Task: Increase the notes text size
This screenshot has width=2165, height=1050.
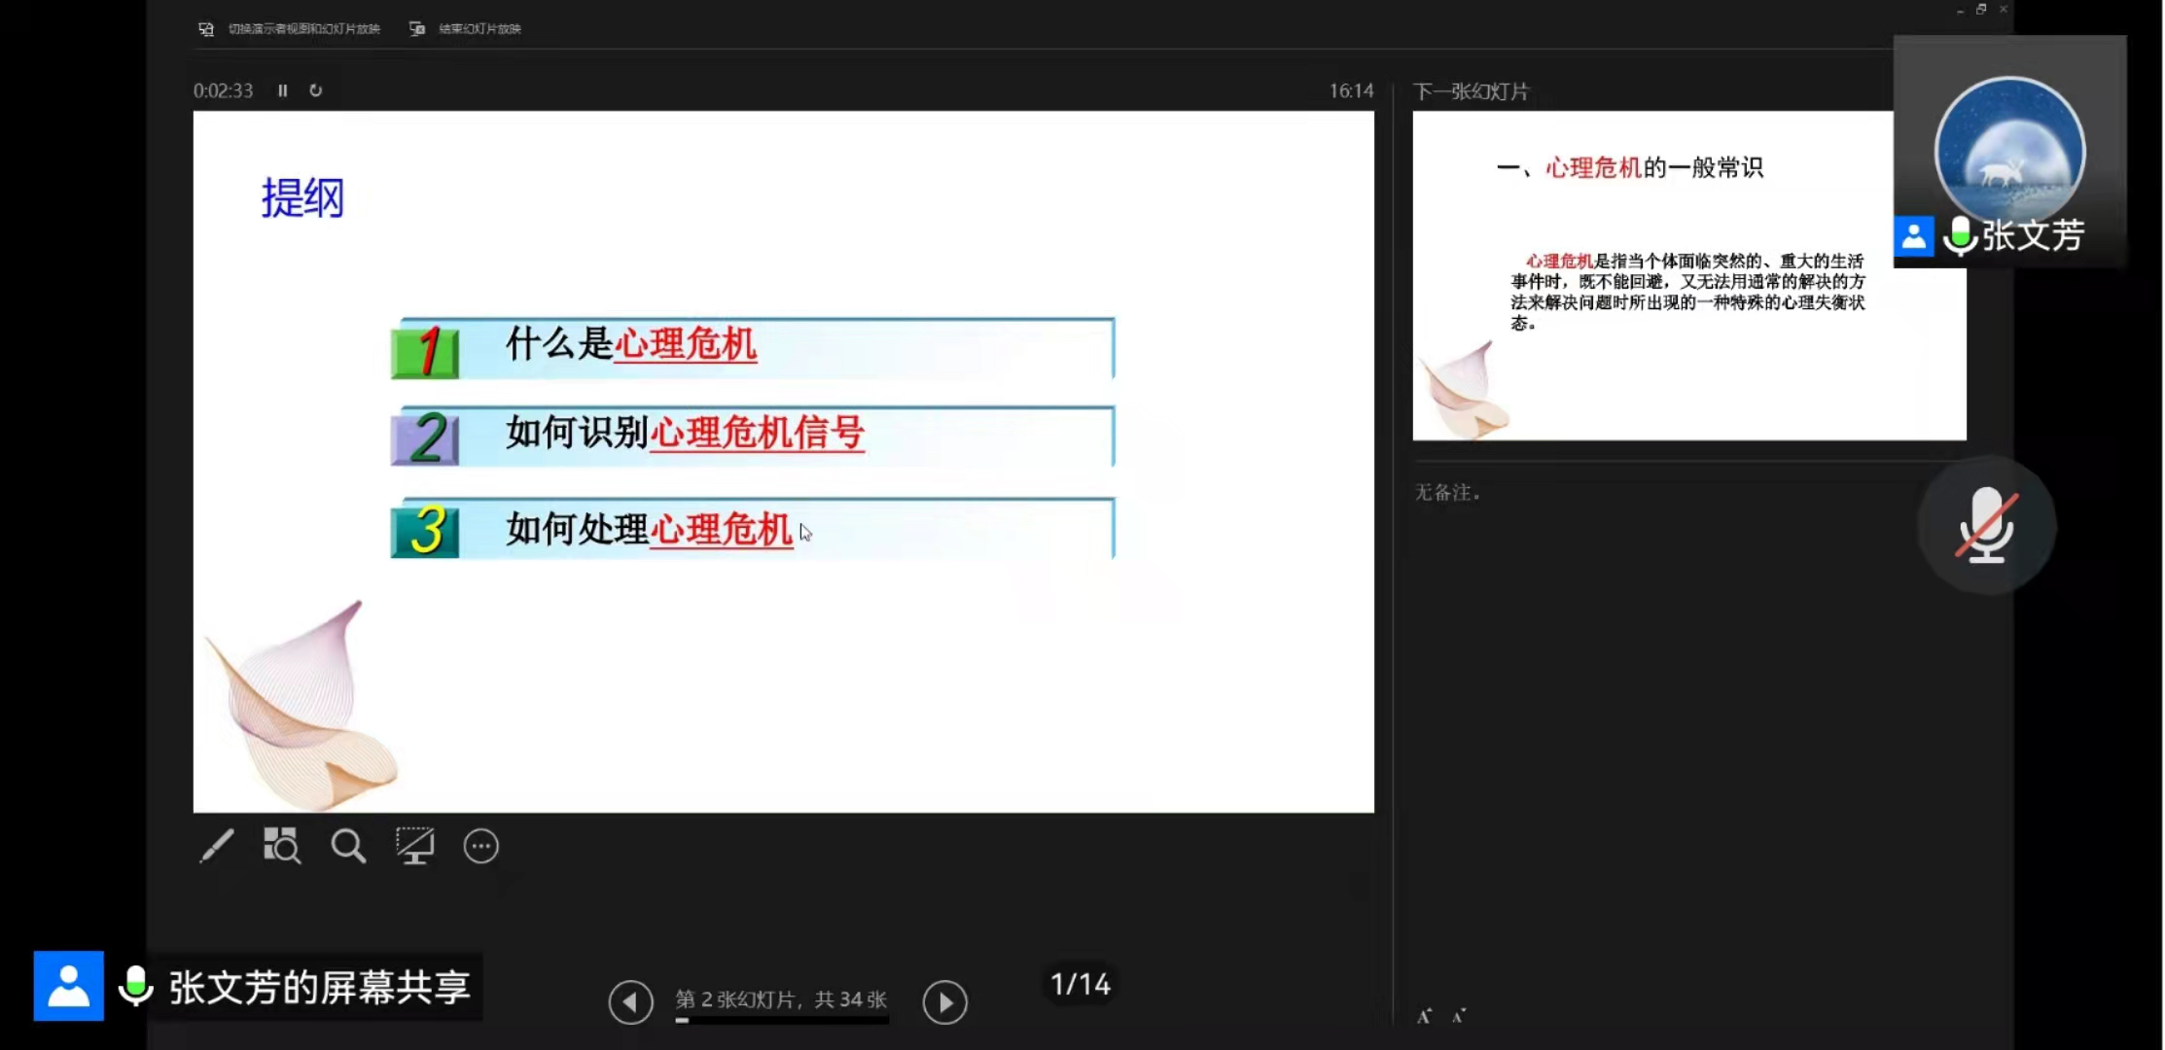Action: click(1425, 1016)
